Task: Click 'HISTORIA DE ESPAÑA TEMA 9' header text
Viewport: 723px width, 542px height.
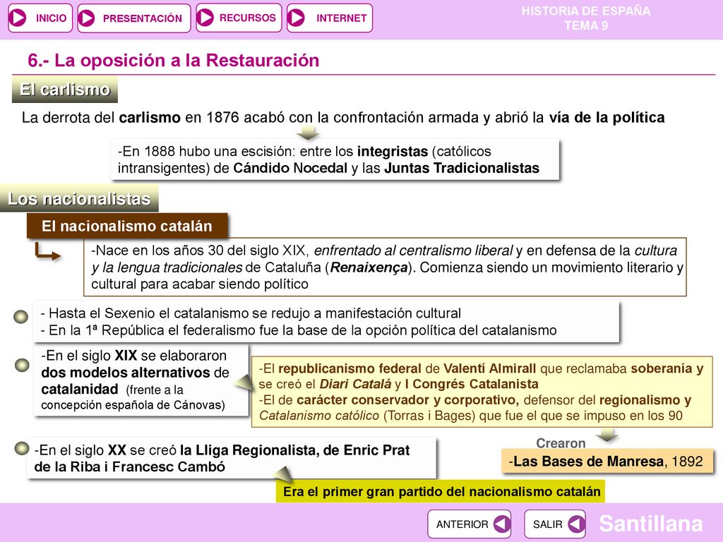Action: (586, 18)
